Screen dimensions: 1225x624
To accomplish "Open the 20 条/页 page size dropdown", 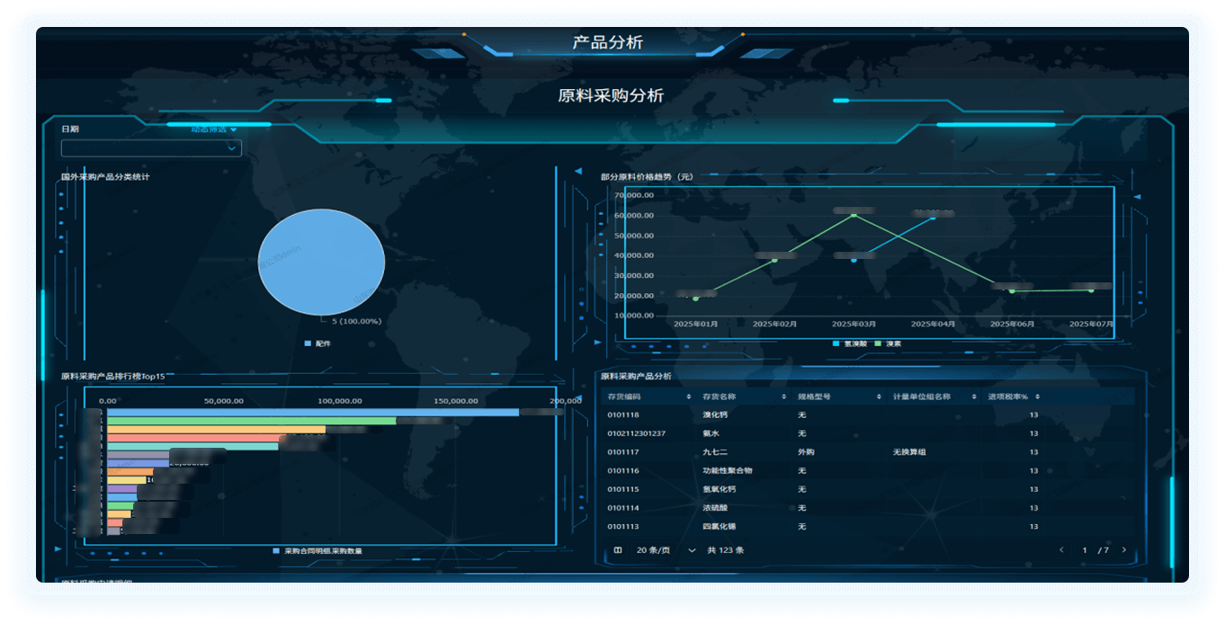I will (666, 550).
